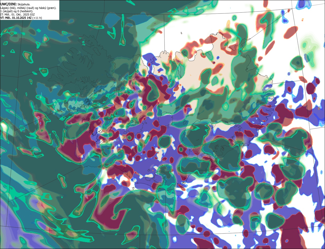Select the 'IT: Mið.. 01. Okt.. 2025 03Z' line

click(x=18, y=15)
